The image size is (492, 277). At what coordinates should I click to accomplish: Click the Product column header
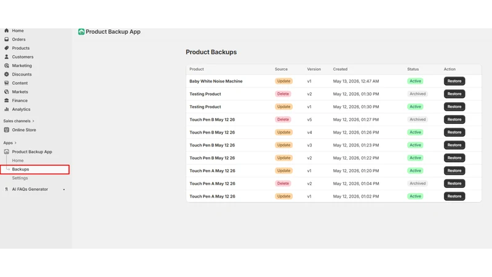[x=196, y=69]
